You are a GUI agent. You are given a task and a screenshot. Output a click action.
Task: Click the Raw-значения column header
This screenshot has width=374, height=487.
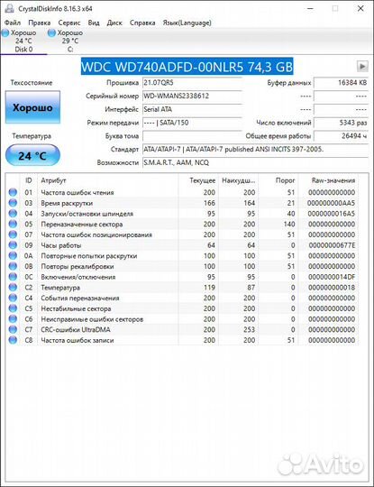point(328,180)
